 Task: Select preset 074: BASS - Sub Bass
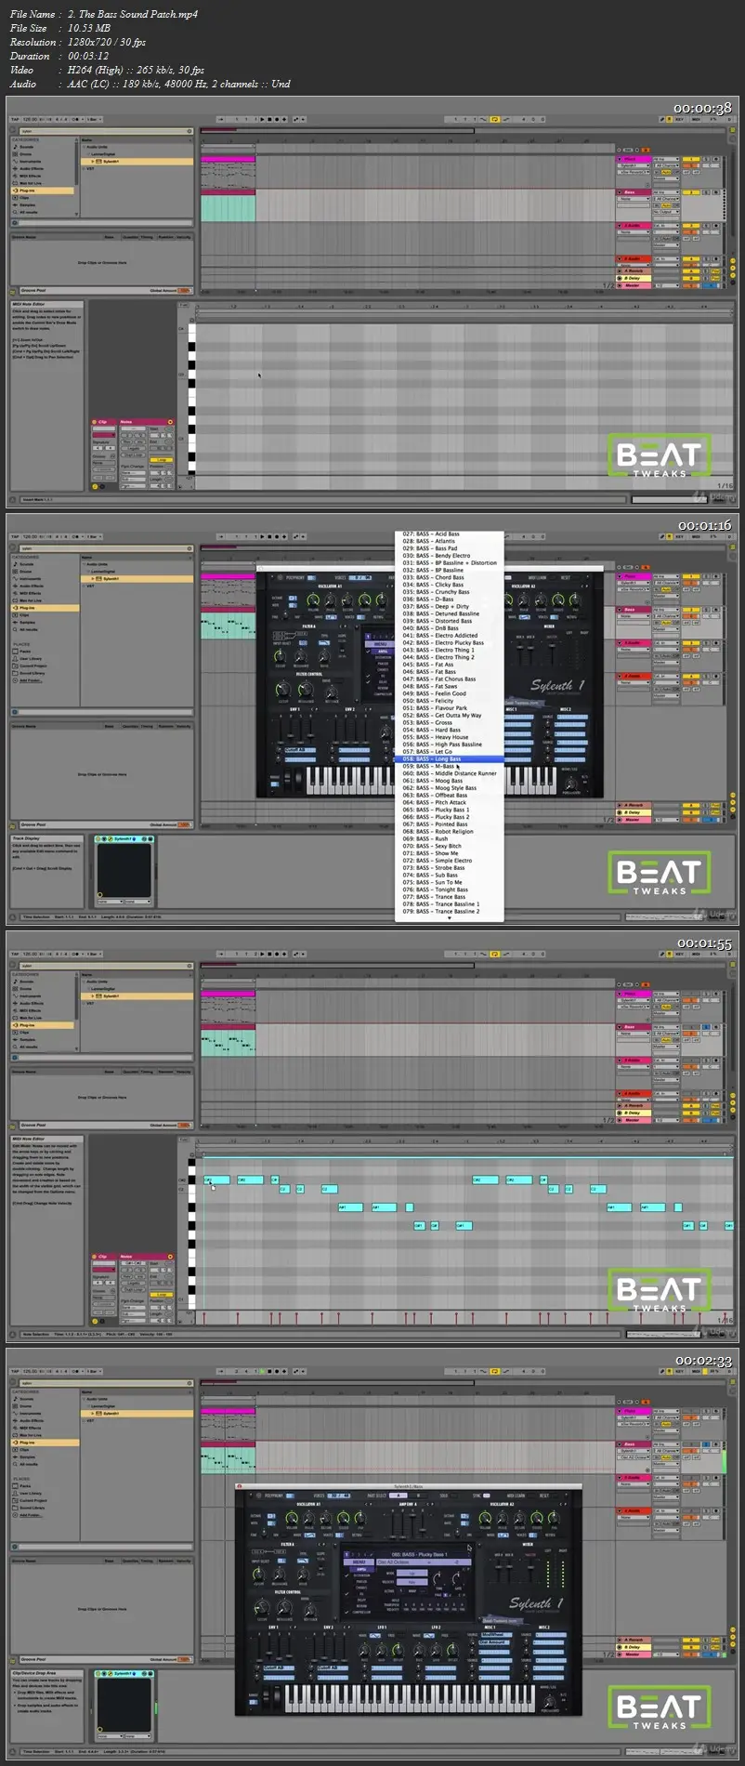coord(450,875)
